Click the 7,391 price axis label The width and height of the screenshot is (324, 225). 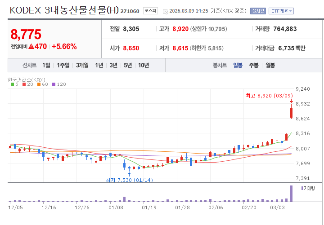[303, 178]
